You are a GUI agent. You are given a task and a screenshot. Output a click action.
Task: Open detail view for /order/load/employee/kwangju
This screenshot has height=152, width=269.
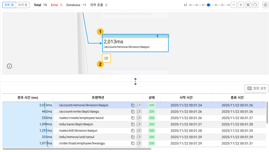pyautogui.click(x=139, y=143)
